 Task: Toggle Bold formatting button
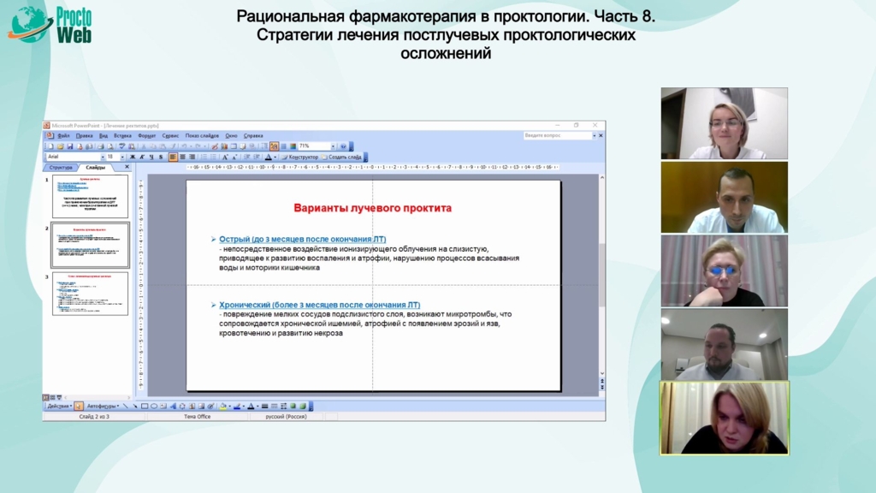(132, 157)
